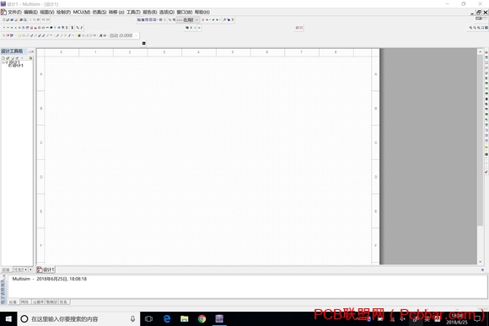Click the Print icon in the main toolbar
Viewport: 489px width, 326px height.
click(21, 19)
